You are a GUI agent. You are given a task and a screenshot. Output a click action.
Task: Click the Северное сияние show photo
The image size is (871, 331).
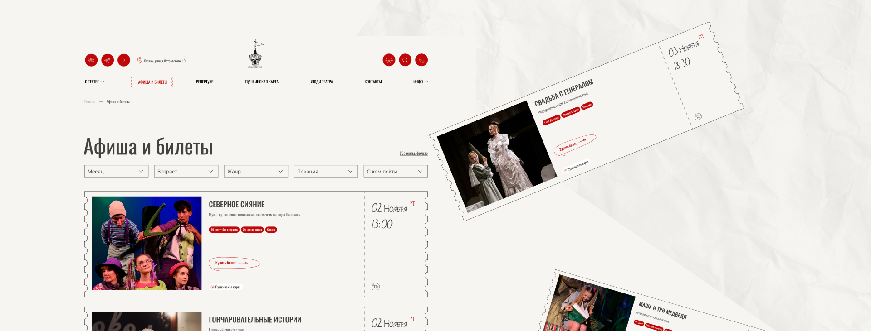[x=147, y=243]
